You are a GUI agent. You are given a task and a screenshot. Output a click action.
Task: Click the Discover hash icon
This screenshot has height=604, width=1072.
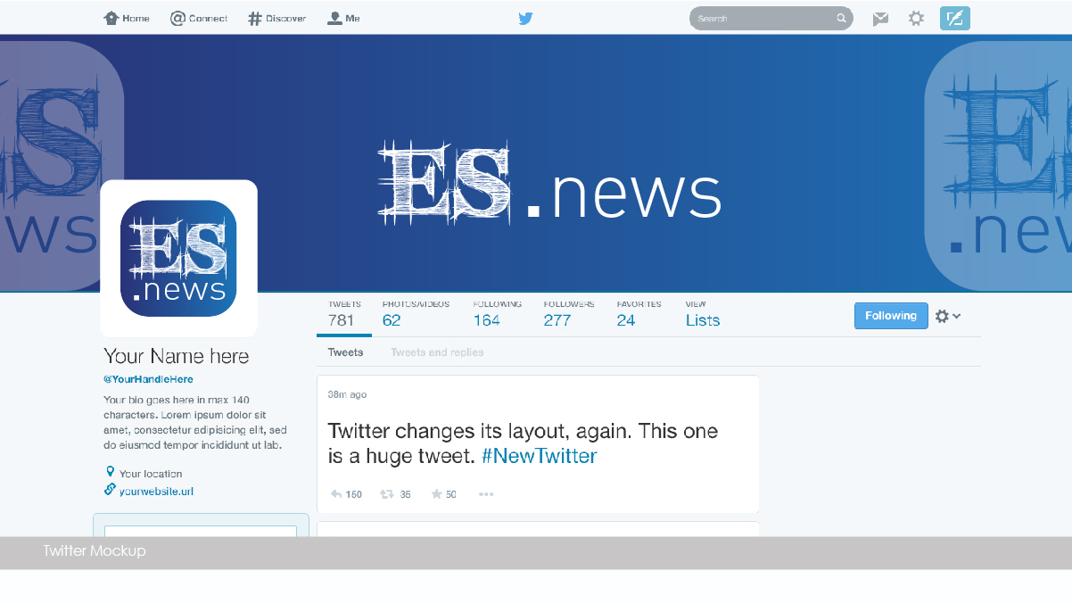[255, 18]
